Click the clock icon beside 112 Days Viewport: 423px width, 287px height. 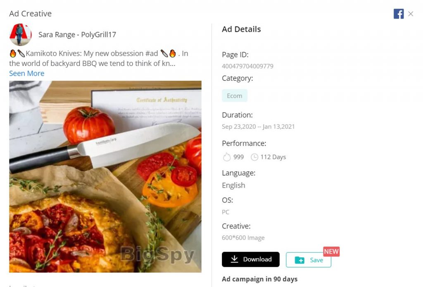(x=254, y=157)
